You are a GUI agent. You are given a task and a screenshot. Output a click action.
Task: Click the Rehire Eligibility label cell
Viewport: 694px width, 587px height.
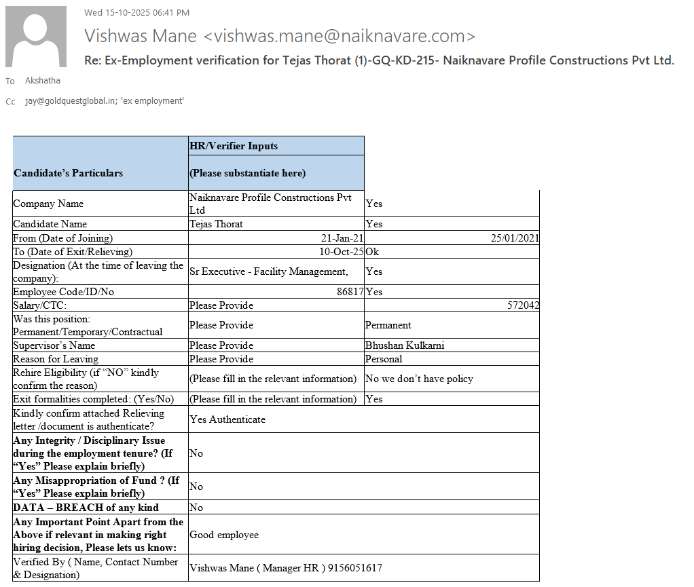(101, 379)
